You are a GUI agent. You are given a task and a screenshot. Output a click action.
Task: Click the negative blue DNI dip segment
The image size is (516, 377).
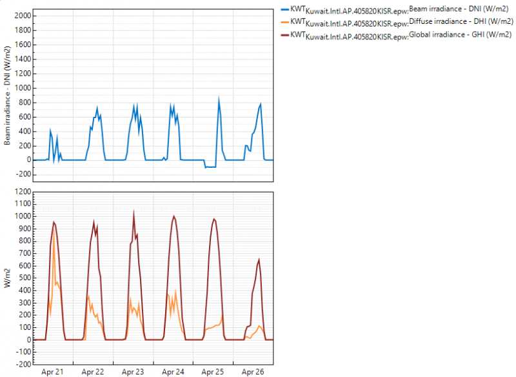tap(210, 167)
